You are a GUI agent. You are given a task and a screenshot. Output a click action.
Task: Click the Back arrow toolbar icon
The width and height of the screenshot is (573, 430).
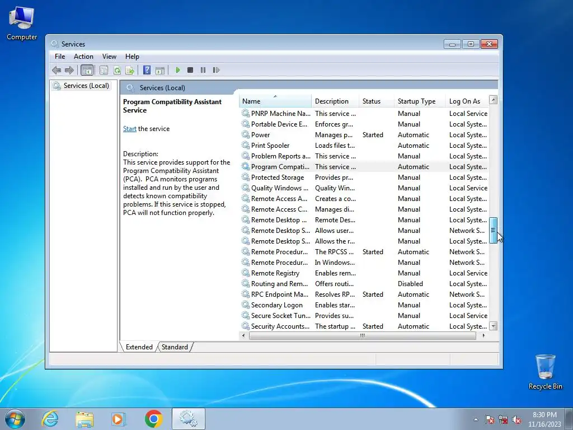57,70
